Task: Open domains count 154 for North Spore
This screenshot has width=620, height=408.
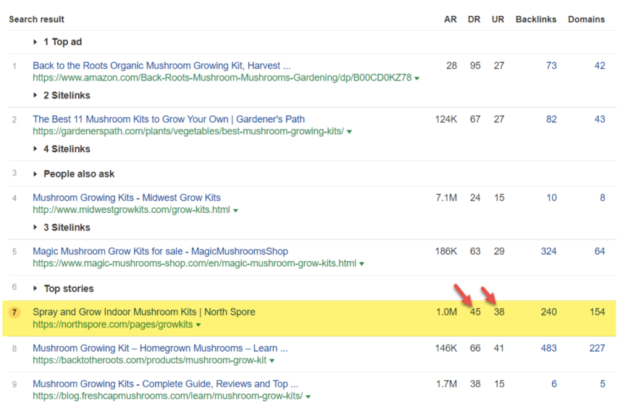Action: click(x=598, y=312)
